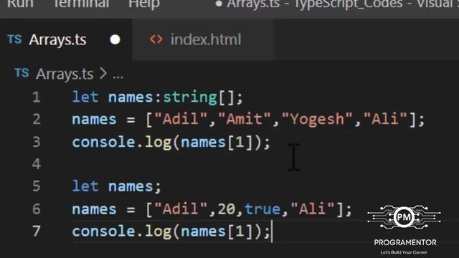Image resolution: width=459 pixels, height=258 pixels.
Task: Click the "Ali" string on line 6
Action: point(313,209)
